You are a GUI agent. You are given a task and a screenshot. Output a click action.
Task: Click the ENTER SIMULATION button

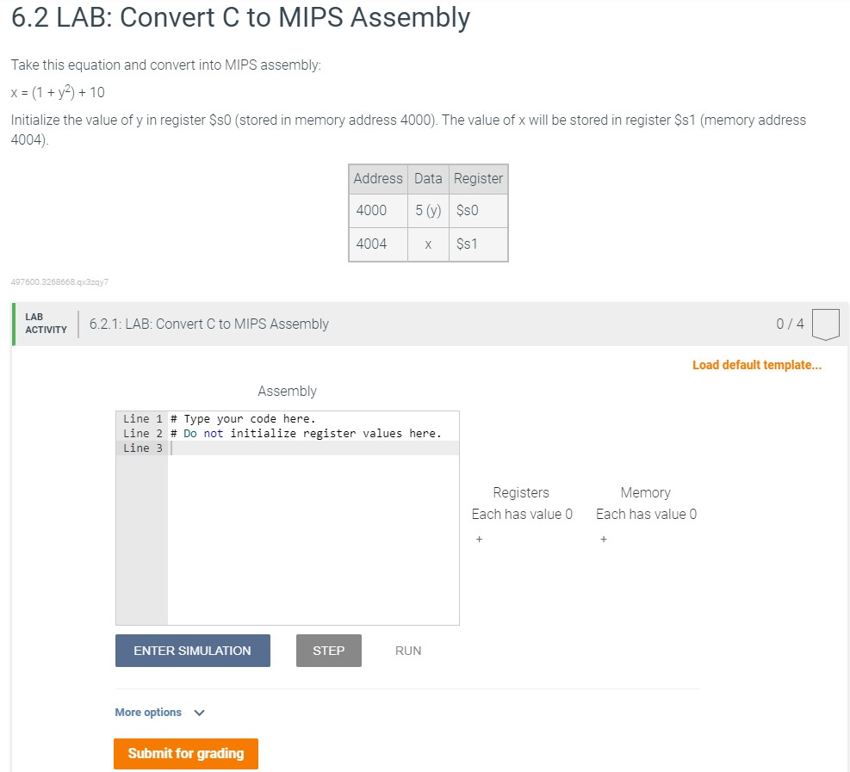click(192, 650)
